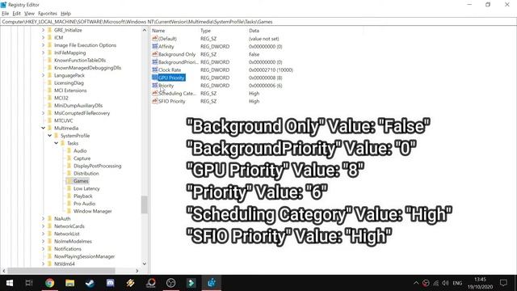The image size is (517, 291).
Task: Open the Help menu
Action: [65, 14]
